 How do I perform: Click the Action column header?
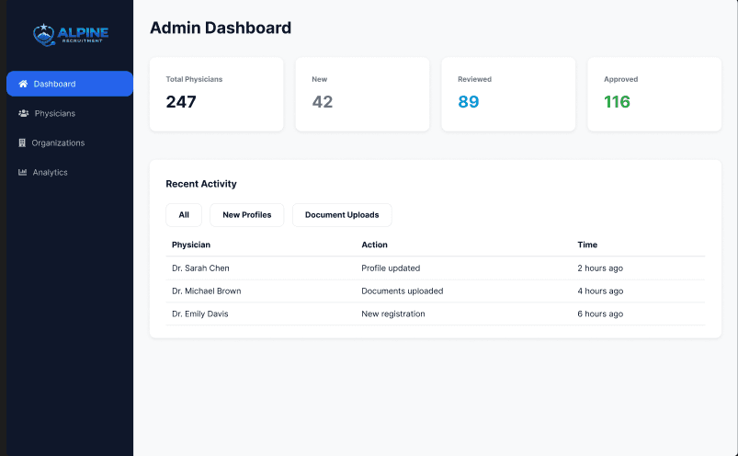(x=374, y=245)
